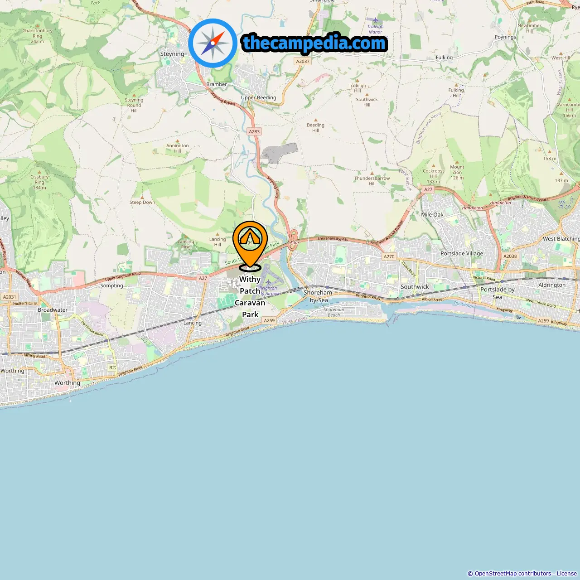Click the Truleigh Manor airfield plane icon
580x580 pixels.
click(x=375, y=20)
